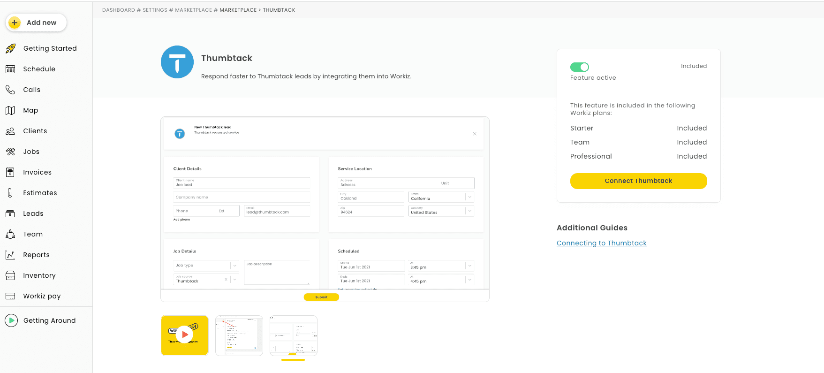Open the Reports section

(x=37, y=255)
